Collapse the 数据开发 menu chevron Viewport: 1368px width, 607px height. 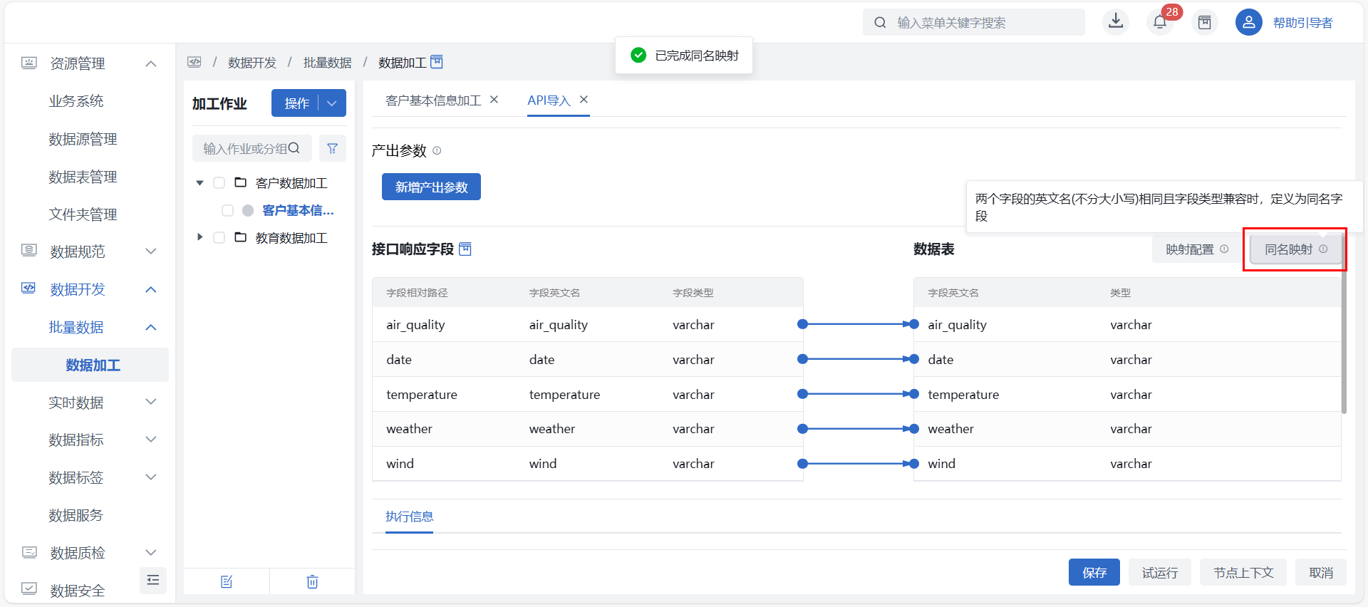click(150, 289)
